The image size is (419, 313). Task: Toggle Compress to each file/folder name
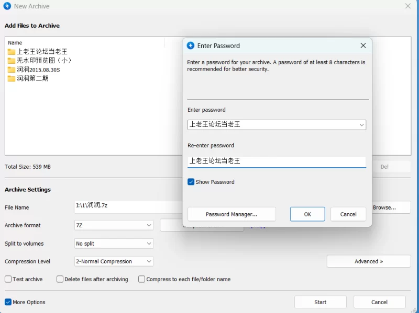click(142, 279)
